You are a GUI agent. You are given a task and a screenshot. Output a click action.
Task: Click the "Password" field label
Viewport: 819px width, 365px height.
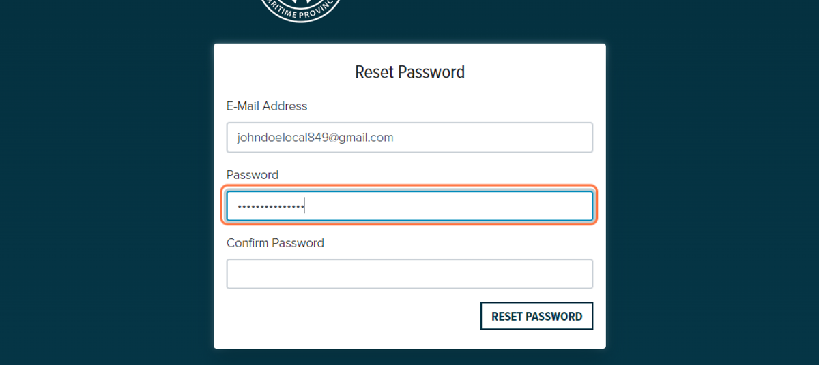click(253, 175)
